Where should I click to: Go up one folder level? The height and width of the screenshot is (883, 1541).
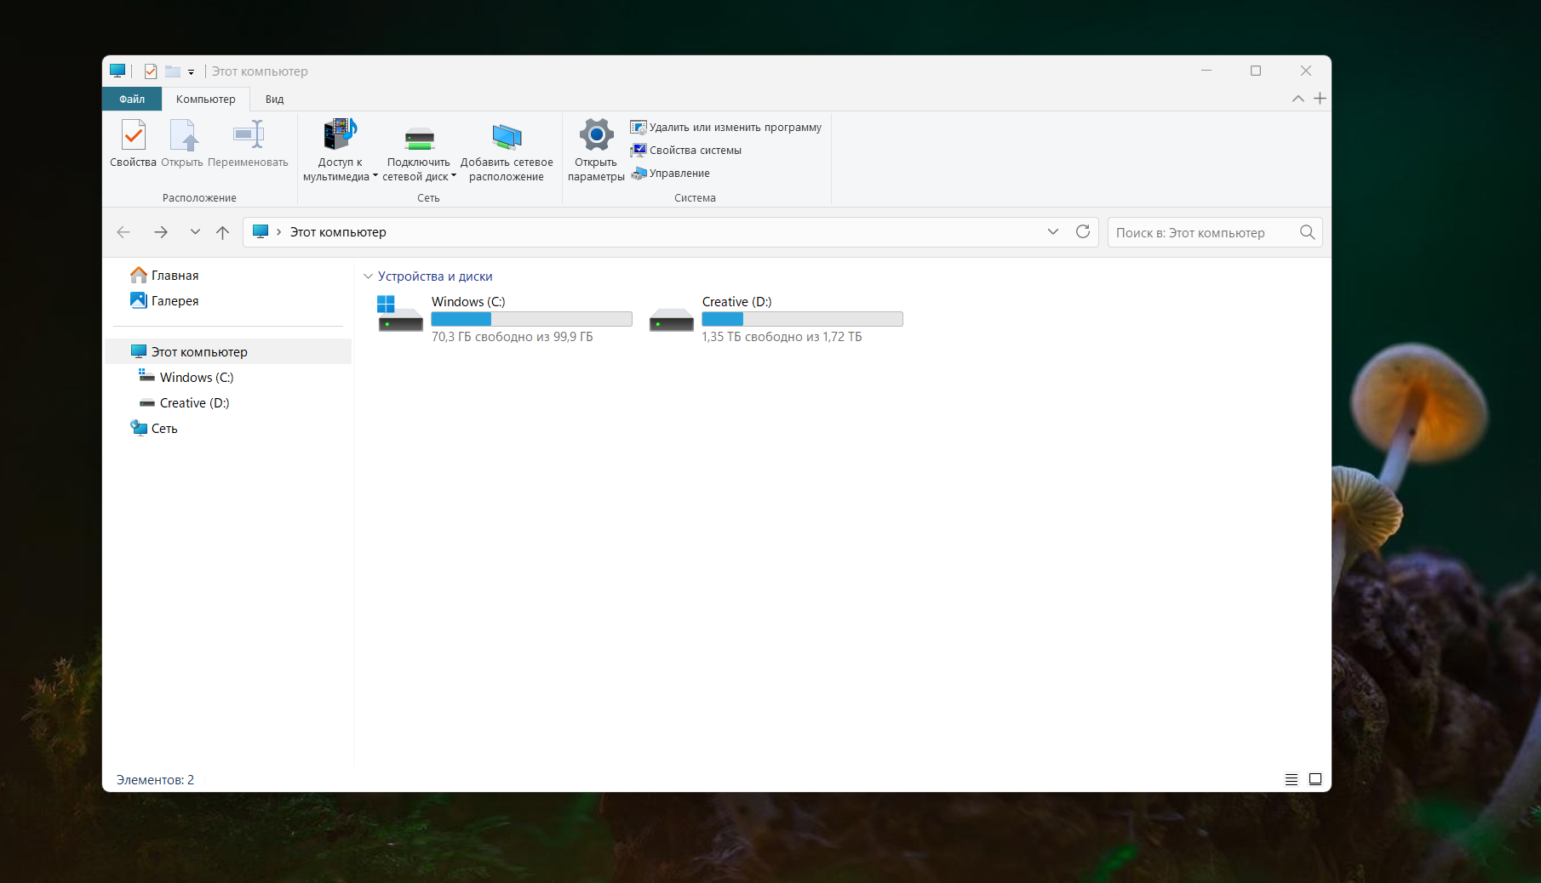[x=223, y=232]
